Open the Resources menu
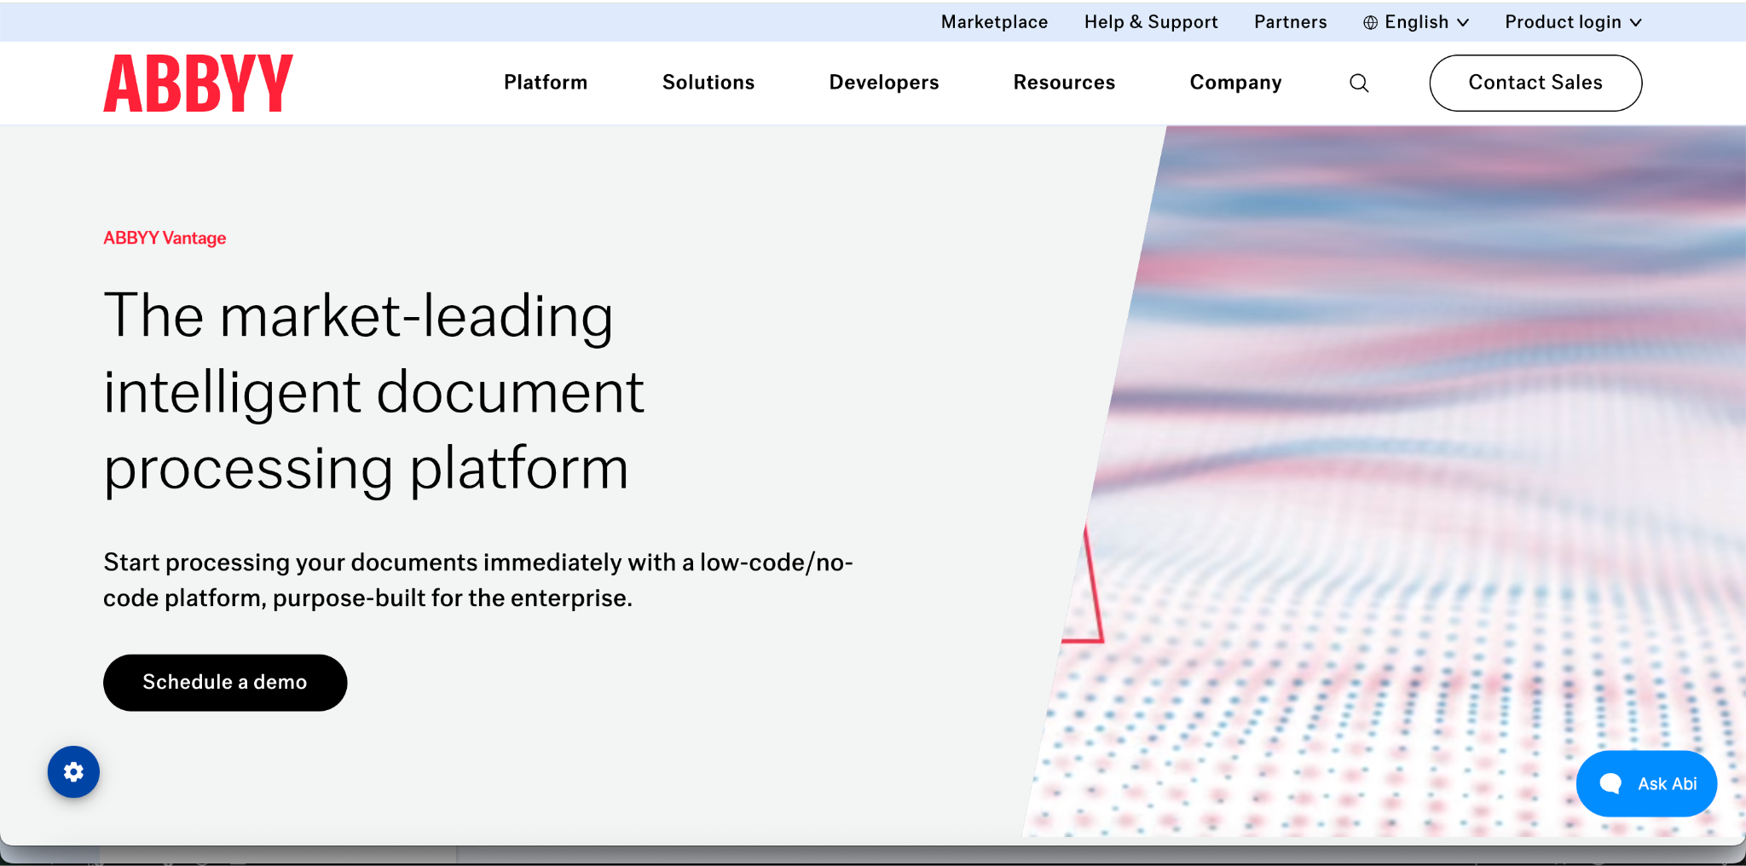 point(1064,83)
